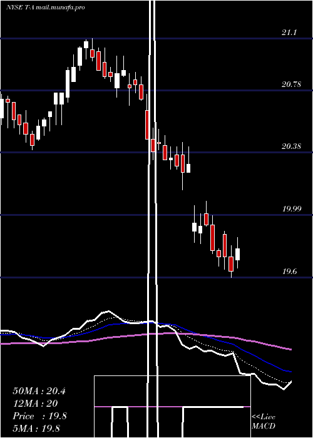The width and height of the screenshot is (313, 438).
Task: Click the 20.38 price level label
Action: [x=291, y=146]
